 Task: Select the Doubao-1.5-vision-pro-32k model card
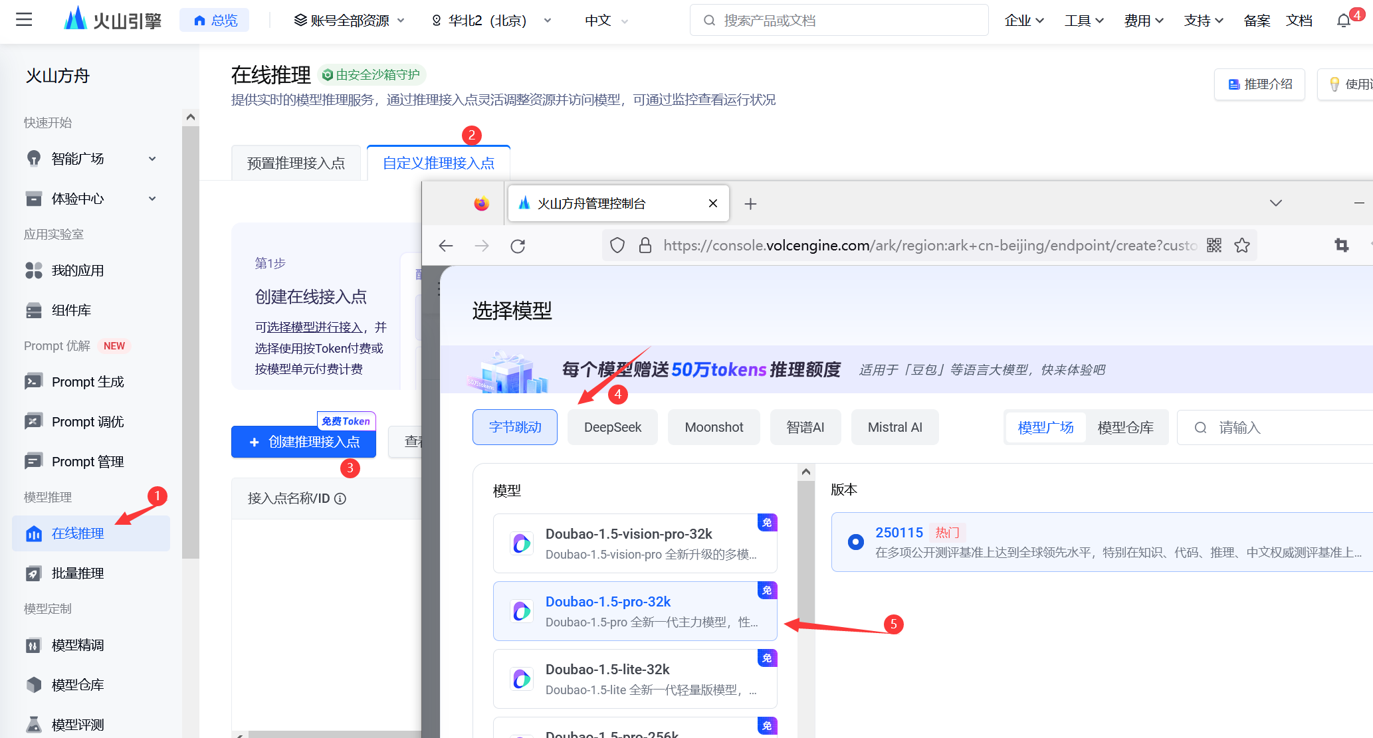tap(635, 543)
